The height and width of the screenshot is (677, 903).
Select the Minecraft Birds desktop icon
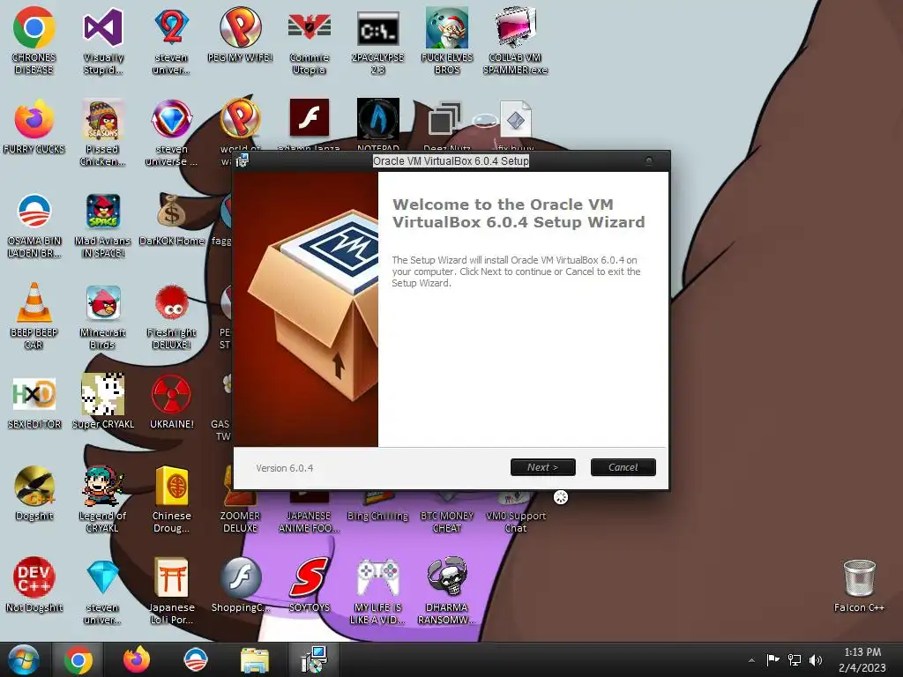102,316
